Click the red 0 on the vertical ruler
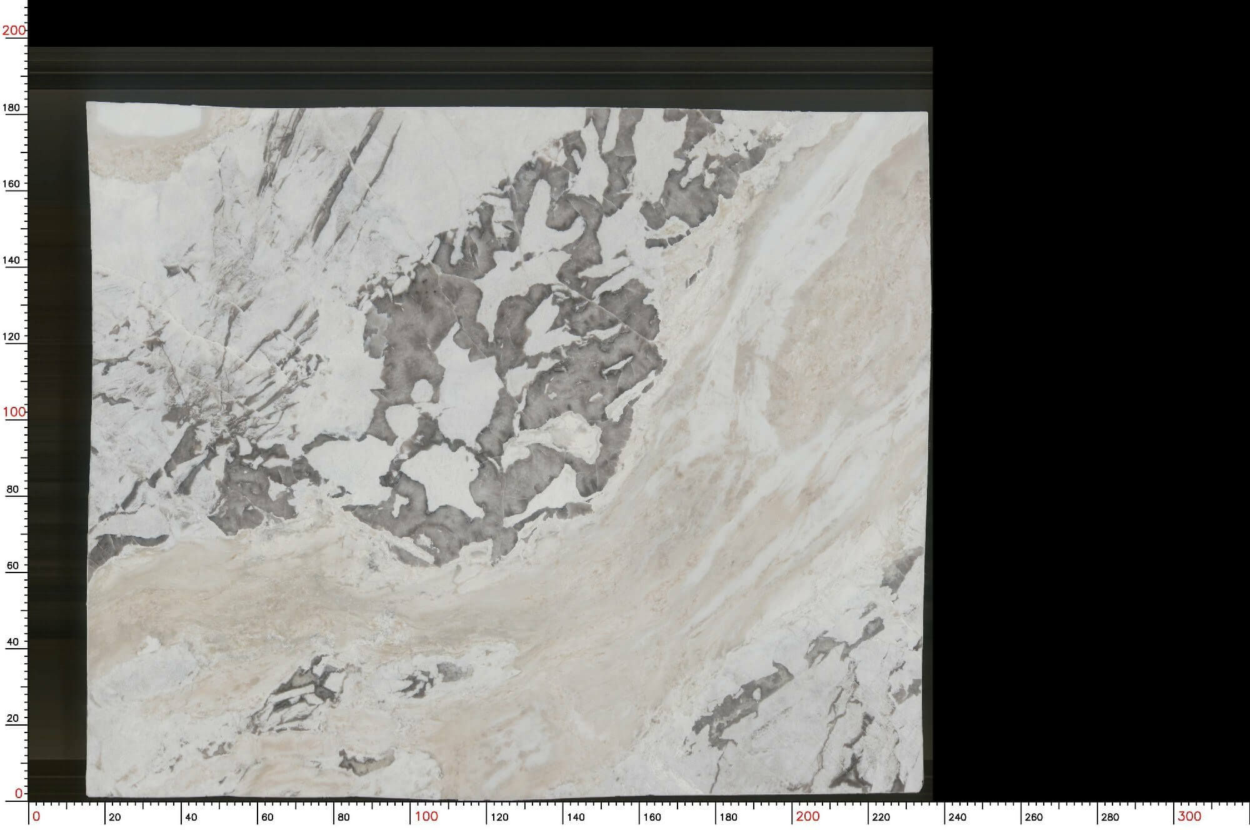 point(19,793)
